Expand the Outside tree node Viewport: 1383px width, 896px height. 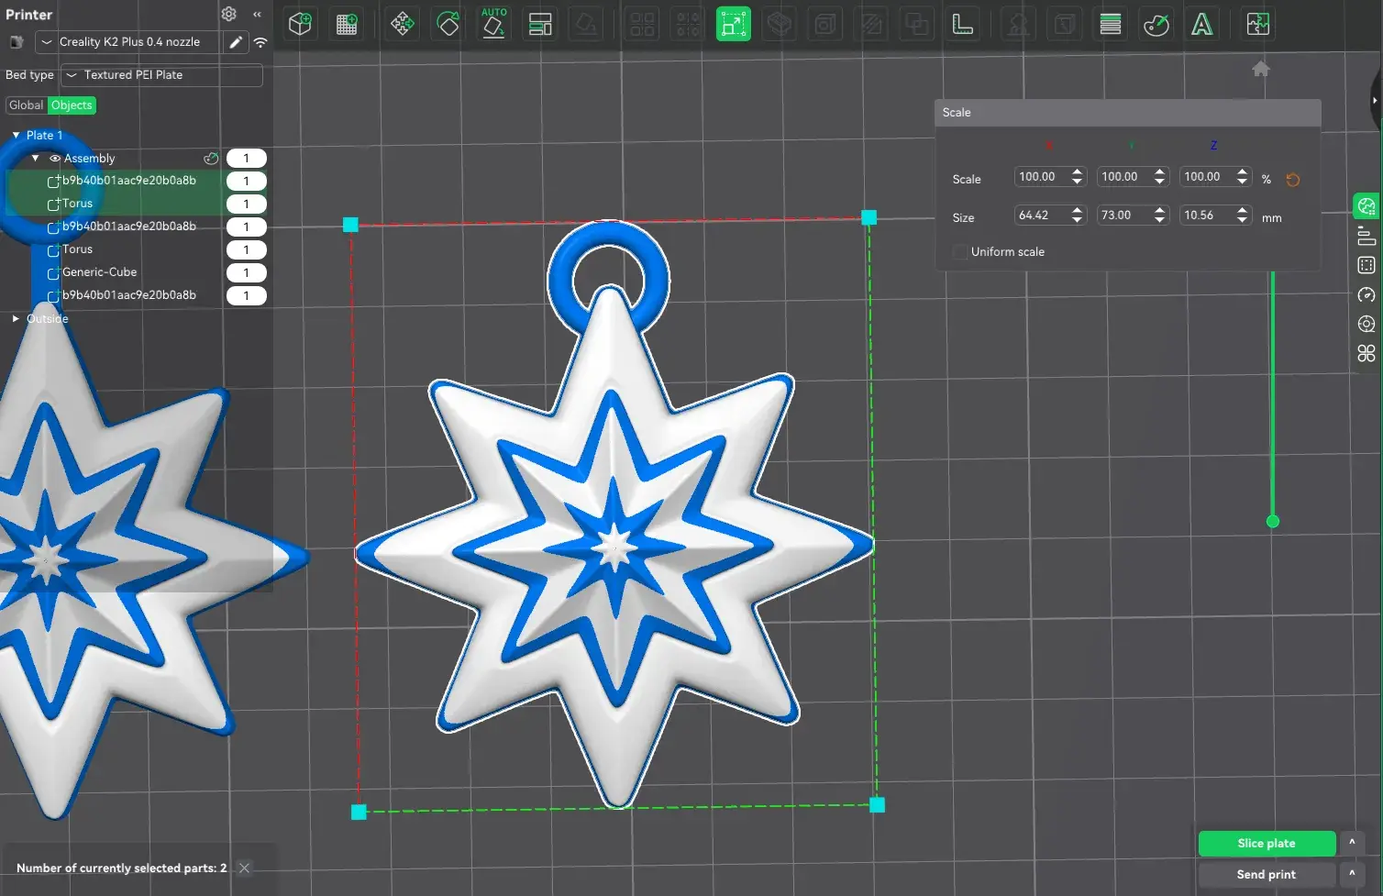click(16, 319)
